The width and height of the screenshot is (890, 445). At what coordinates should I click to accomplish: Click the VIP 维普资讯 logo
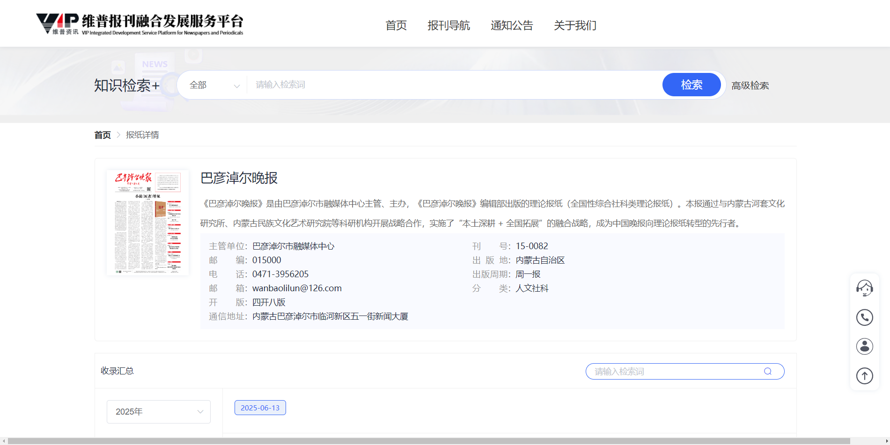[140, 24]
